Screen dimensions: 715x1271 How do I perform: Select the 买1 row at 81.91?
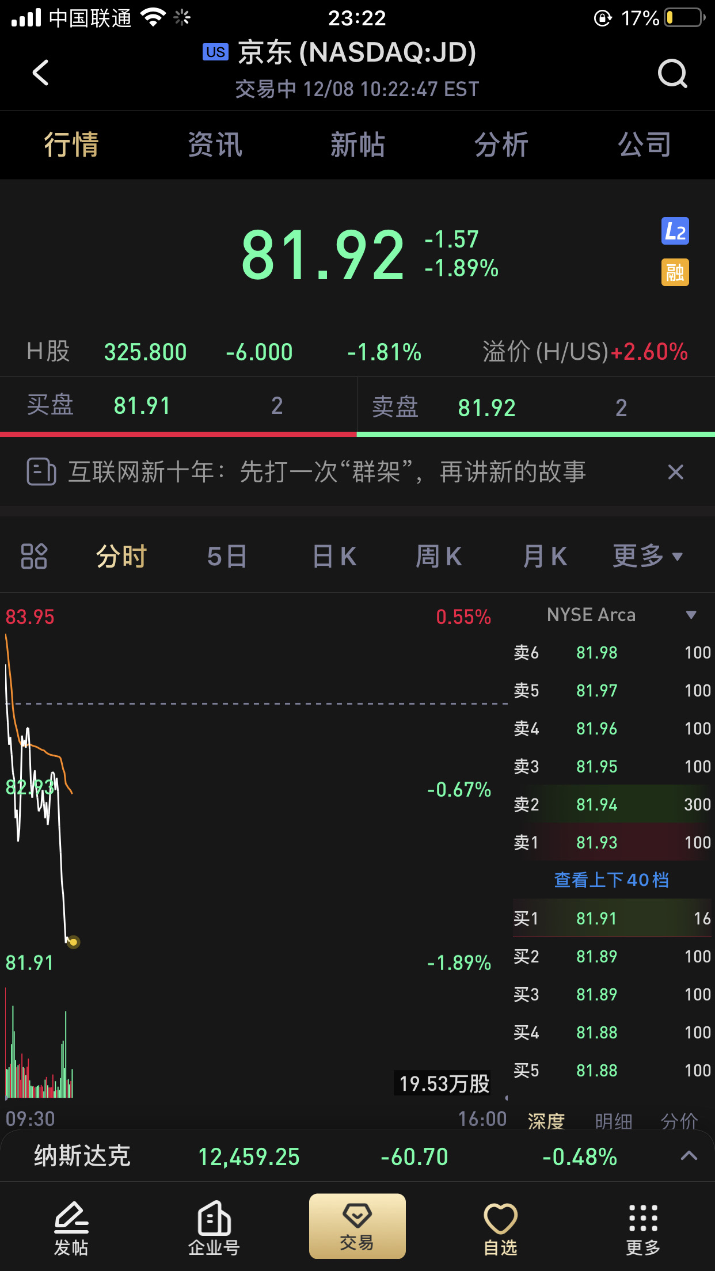point(612,918)
